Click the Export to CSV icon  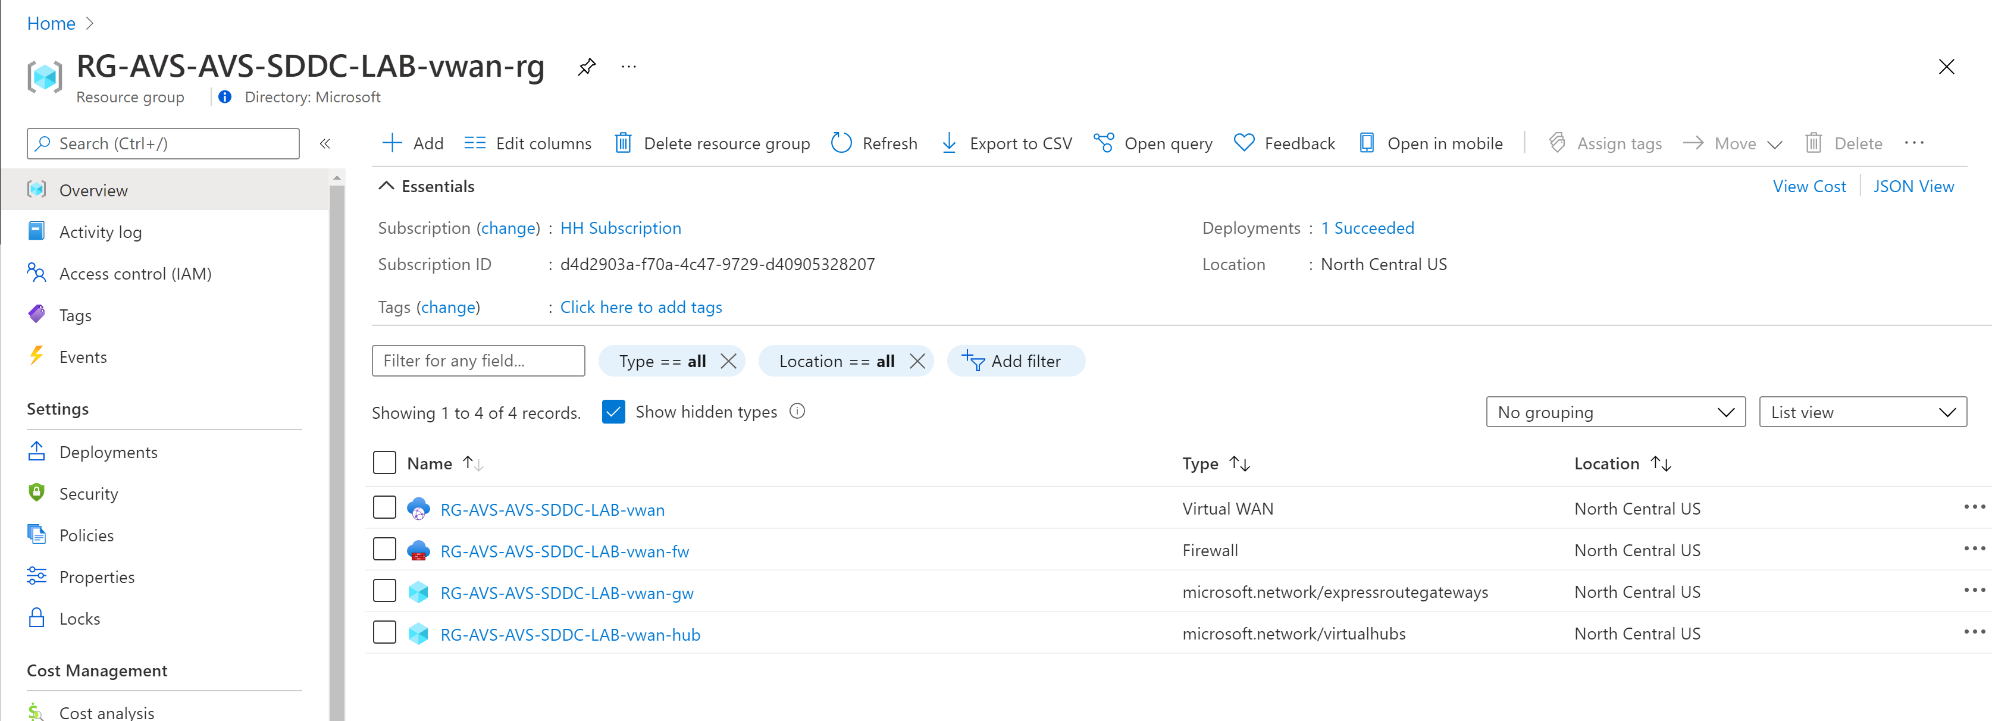point(949,142)
